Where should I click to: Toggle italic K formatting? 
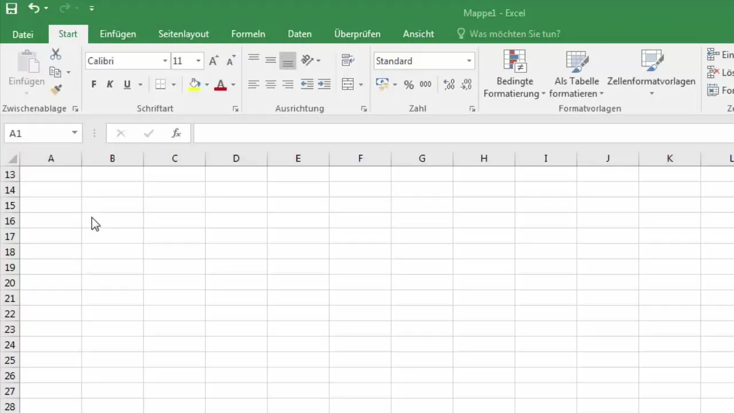point(110,85)
